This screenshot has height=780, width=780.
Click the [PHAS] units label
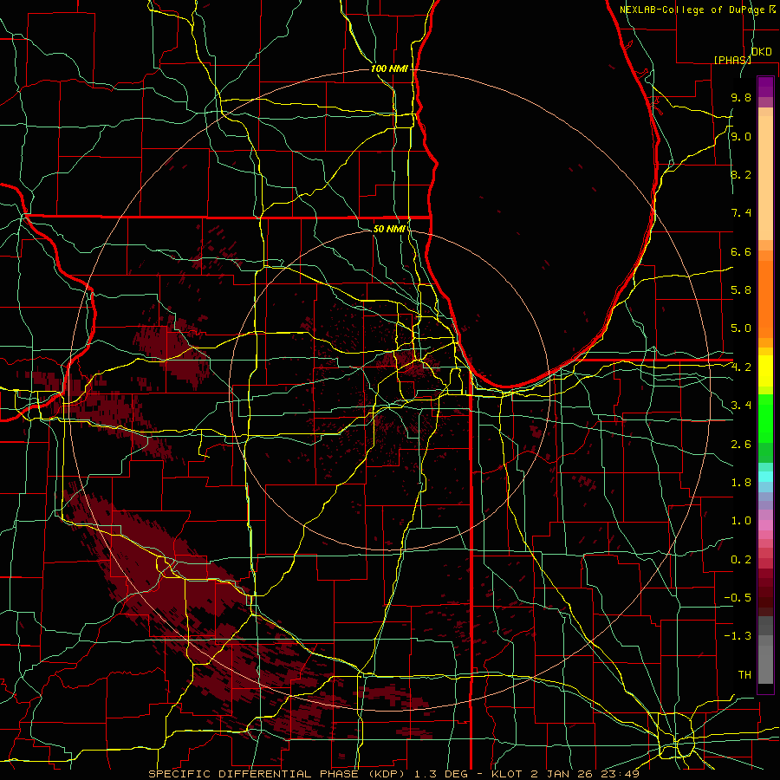732,60
